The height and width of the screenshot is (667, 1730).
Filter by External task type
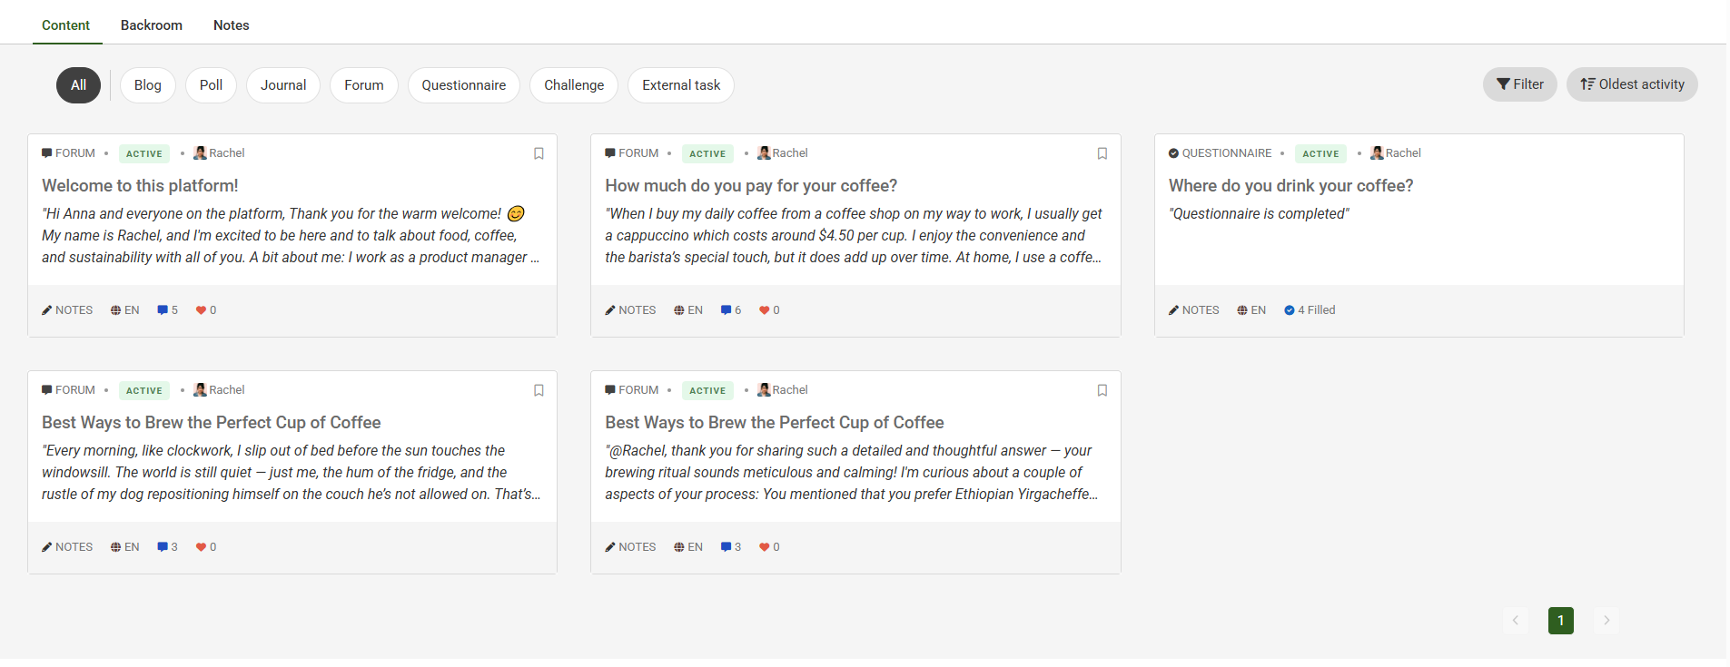[x=680, y=85]
